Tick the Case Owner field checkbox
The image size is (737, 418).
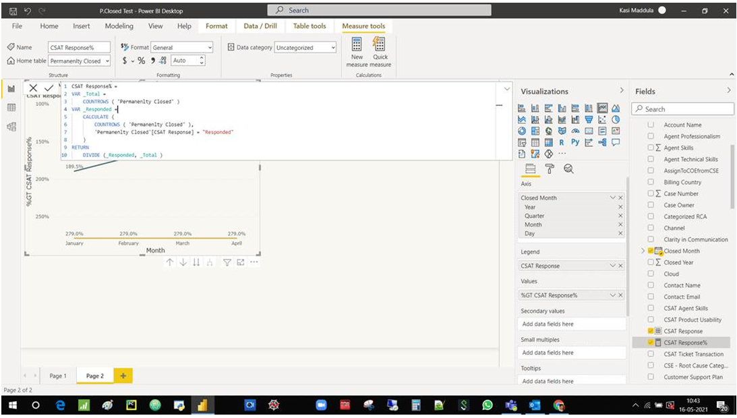coord(651,205)
